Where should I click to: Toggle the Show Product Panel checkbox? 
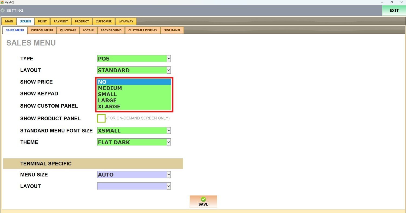101,118
